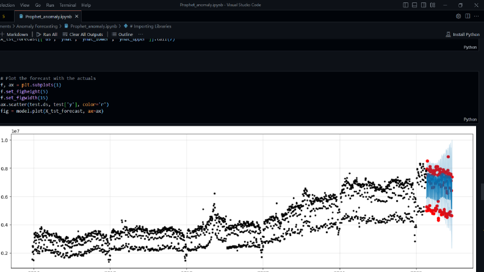Click the ax.scatter code line
484x272 pixels.
pos(55,104)
